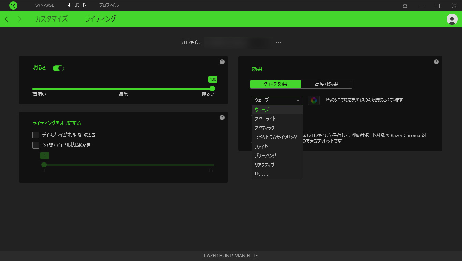Select スターライト from effect list
462x261 pixels.
point(277,119)
